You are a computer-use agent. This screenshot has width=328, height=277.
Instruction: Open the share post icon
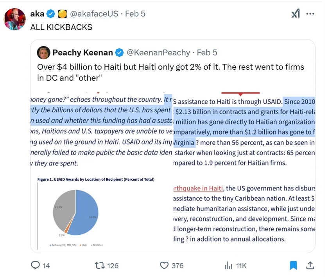pos(310,266)
